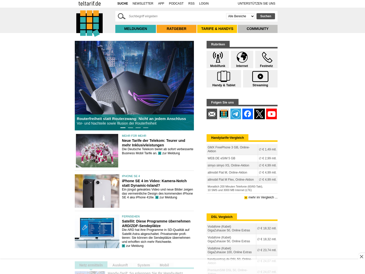Open the football players Telekom thumbnail
The image size is (365, 274).
coord(97,151)
